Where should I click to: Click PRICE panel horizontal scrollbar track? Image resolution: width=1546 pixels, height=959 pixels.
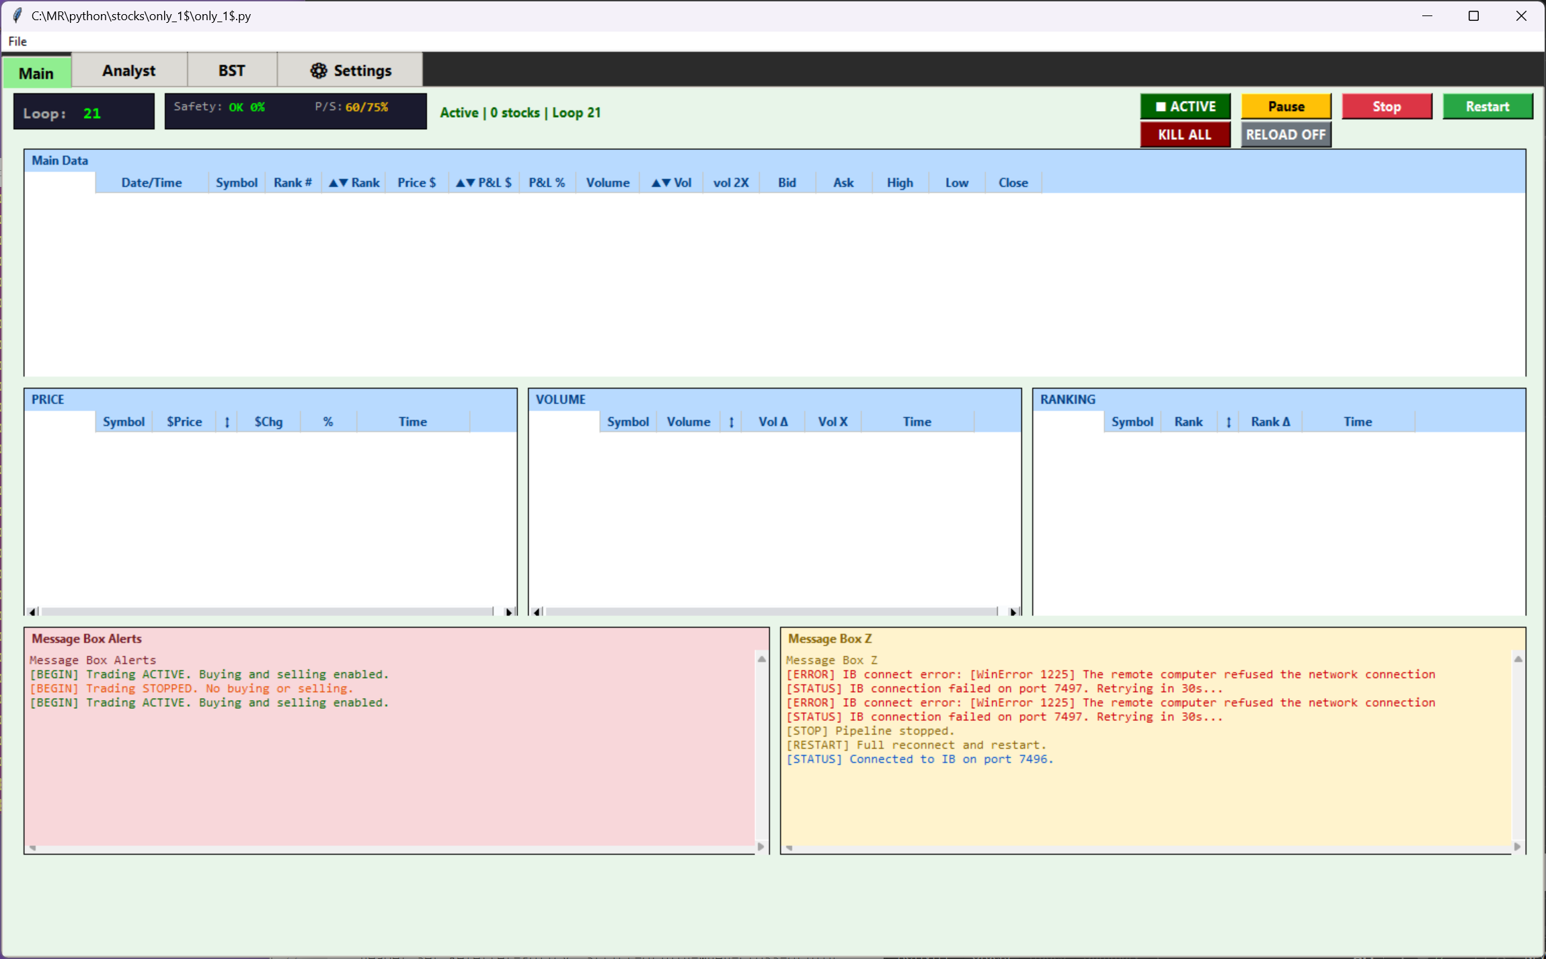(x=268, y=611)
